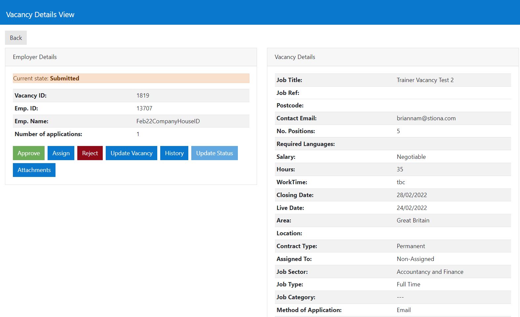Click No. Positions value 5
The width and height of the screenshot is (520, 317).
tap(398, 131)
